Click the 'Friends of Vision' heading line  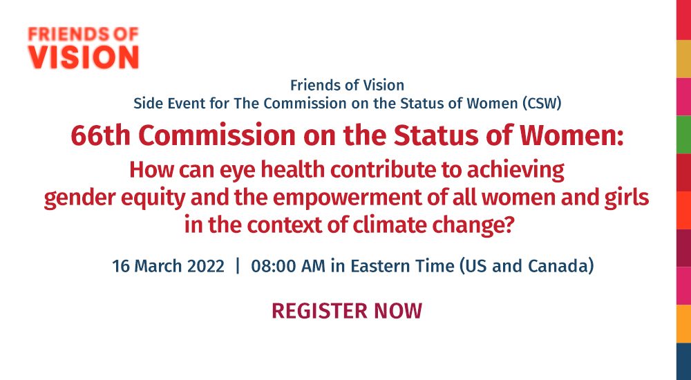click(347, 85)
